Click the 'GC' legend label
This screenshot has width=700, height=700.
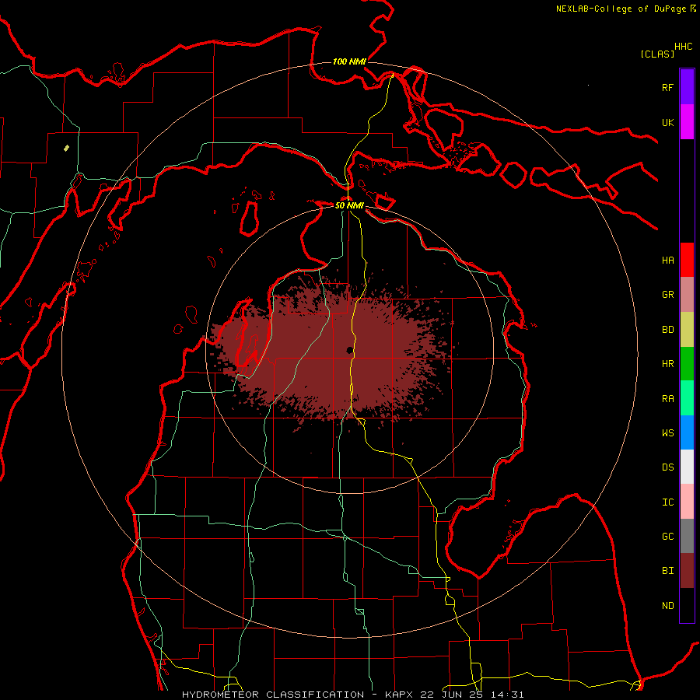(667, 537)
